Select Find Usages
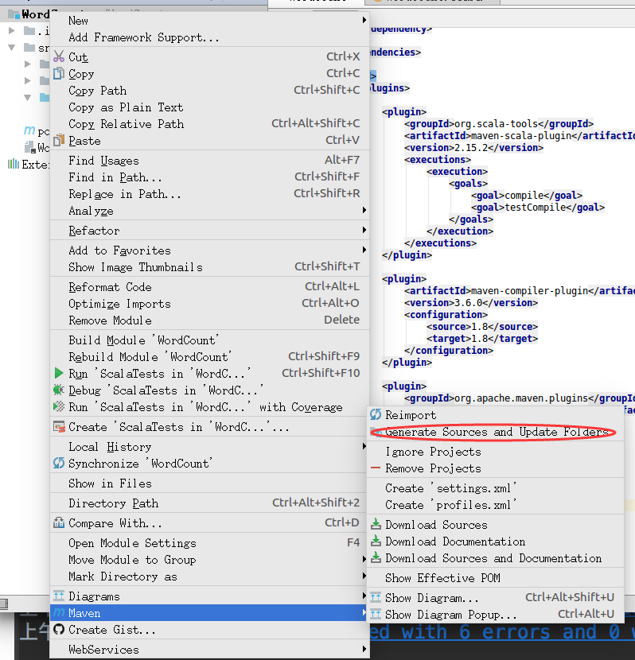Viewport: 635px width, 660px height. [209, 161]
